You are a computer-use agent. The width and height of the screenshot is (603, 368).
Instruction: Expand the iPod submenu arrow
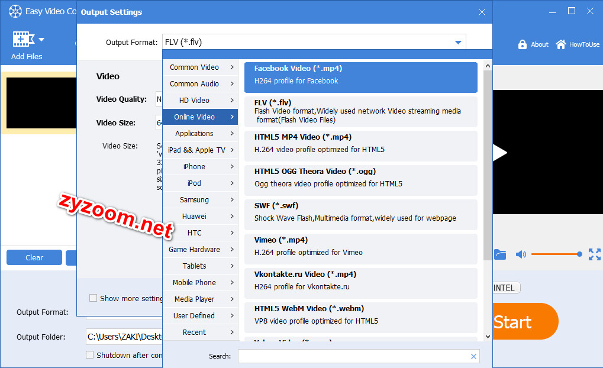click(x=232, y=183)
